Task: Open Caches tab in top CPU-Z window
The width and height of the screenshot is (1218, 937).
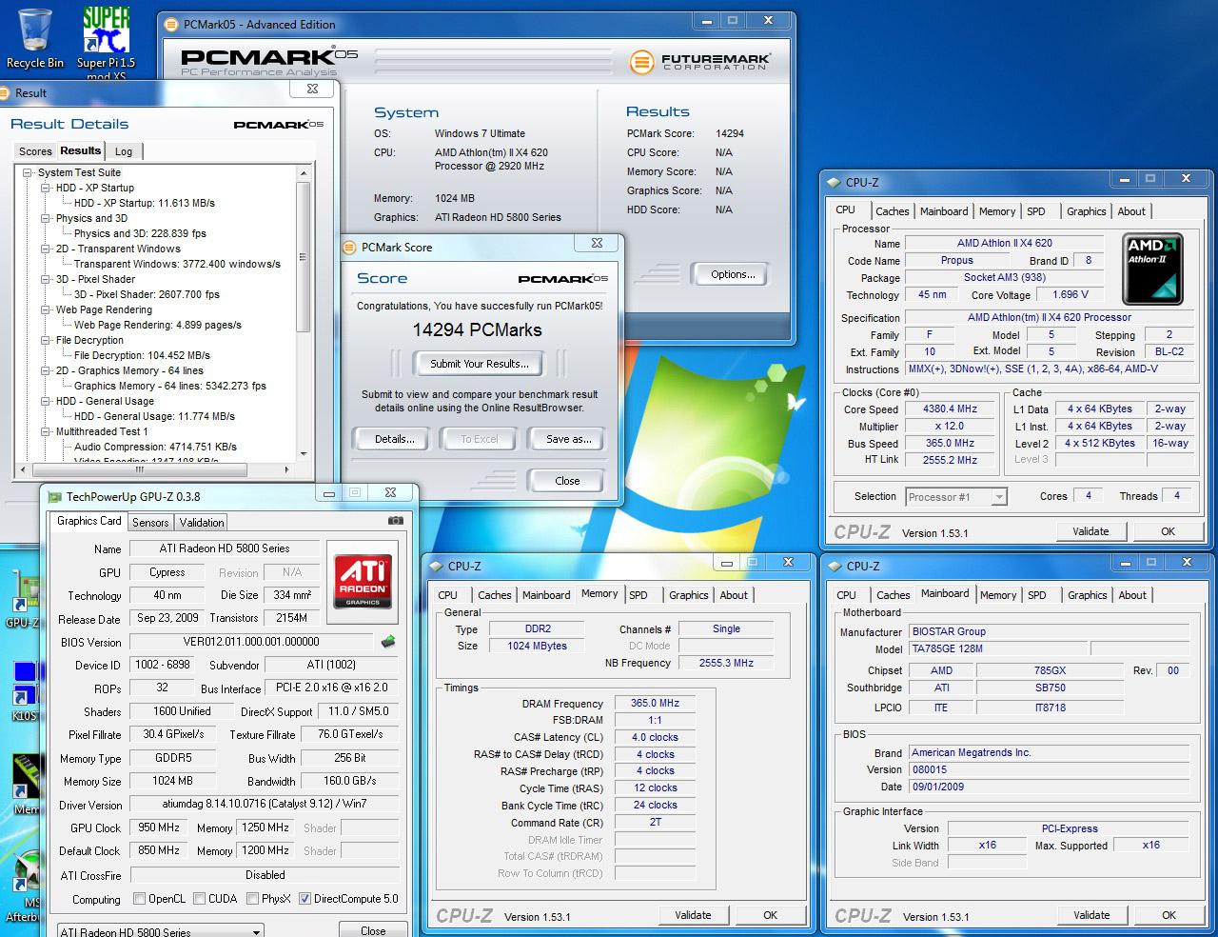Action: (893, 211)
